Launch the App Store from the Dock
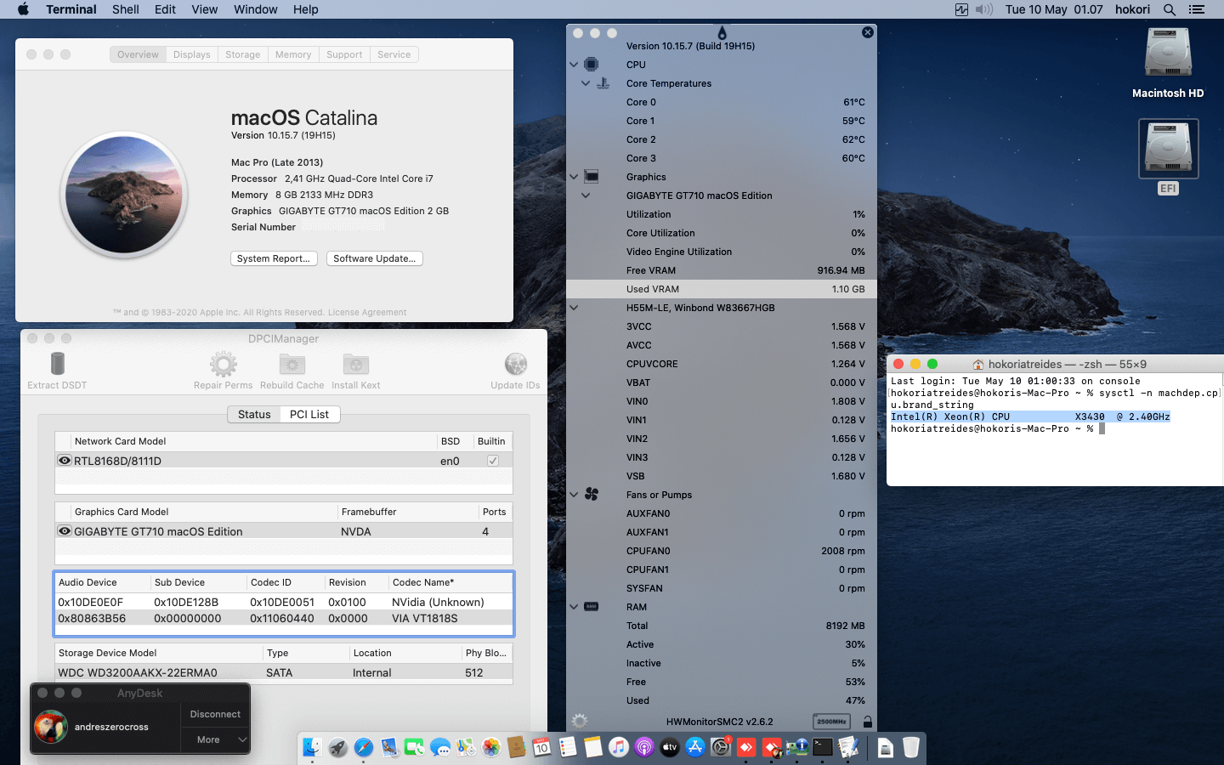The image size is (1224, 765). click(x=697, y=748)
